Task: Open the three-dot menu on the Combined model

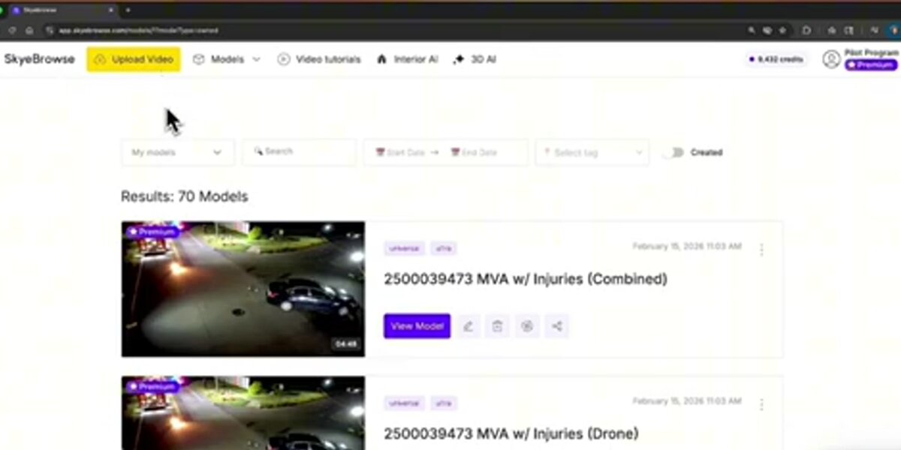Action: point(762,249)
